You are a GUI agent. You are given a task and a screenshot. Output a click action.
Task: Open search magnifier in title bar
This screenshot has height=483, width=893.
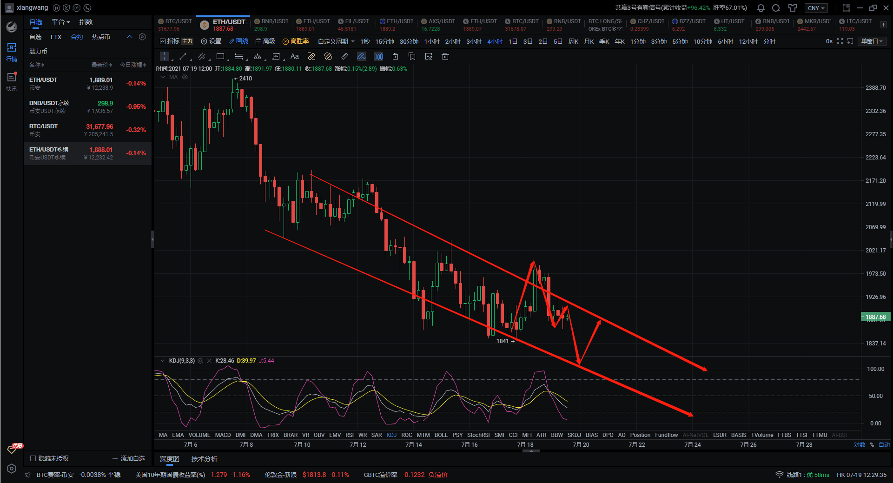[776, 8]
